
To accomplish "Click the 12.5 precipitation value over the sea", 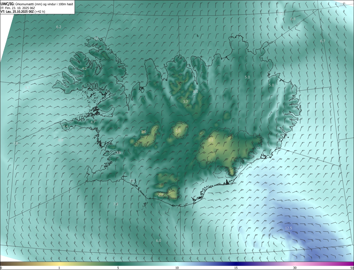I will [x=288, y=228].
